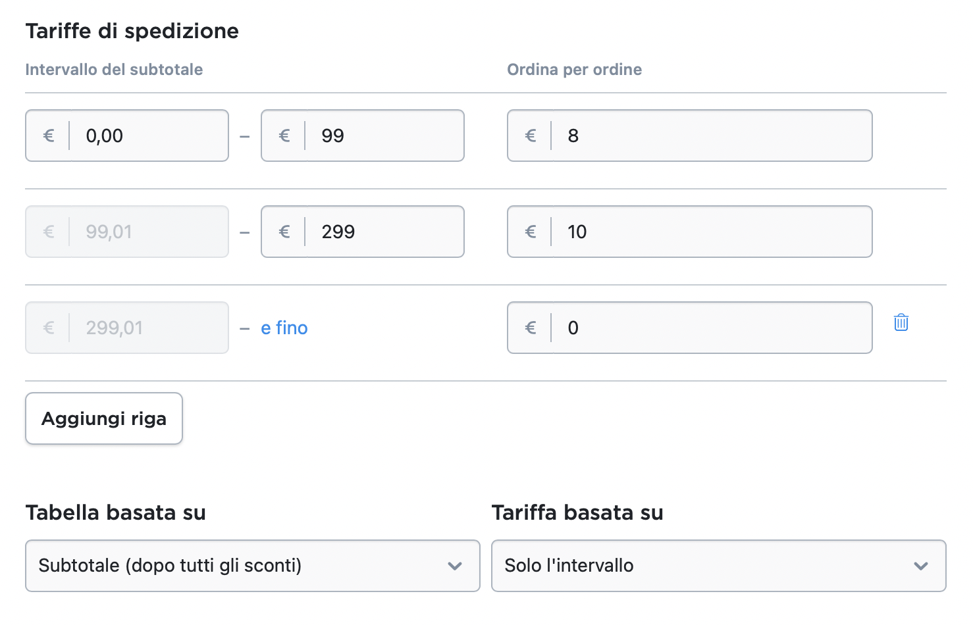Viewport: 973px width, 625px height.
Task: Open the 'Tabella basata su' dropdown
Action: click(252, 566)
